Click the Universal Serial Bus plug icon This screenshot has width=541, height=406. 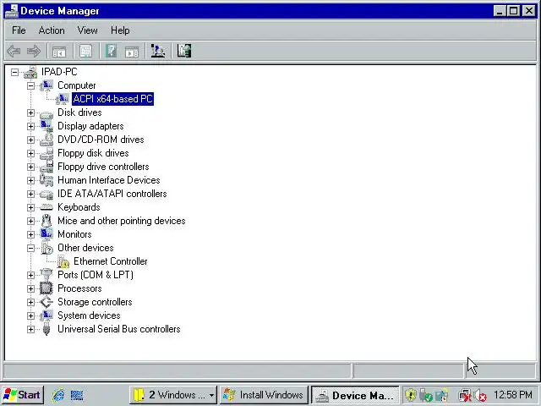(46, 329)
